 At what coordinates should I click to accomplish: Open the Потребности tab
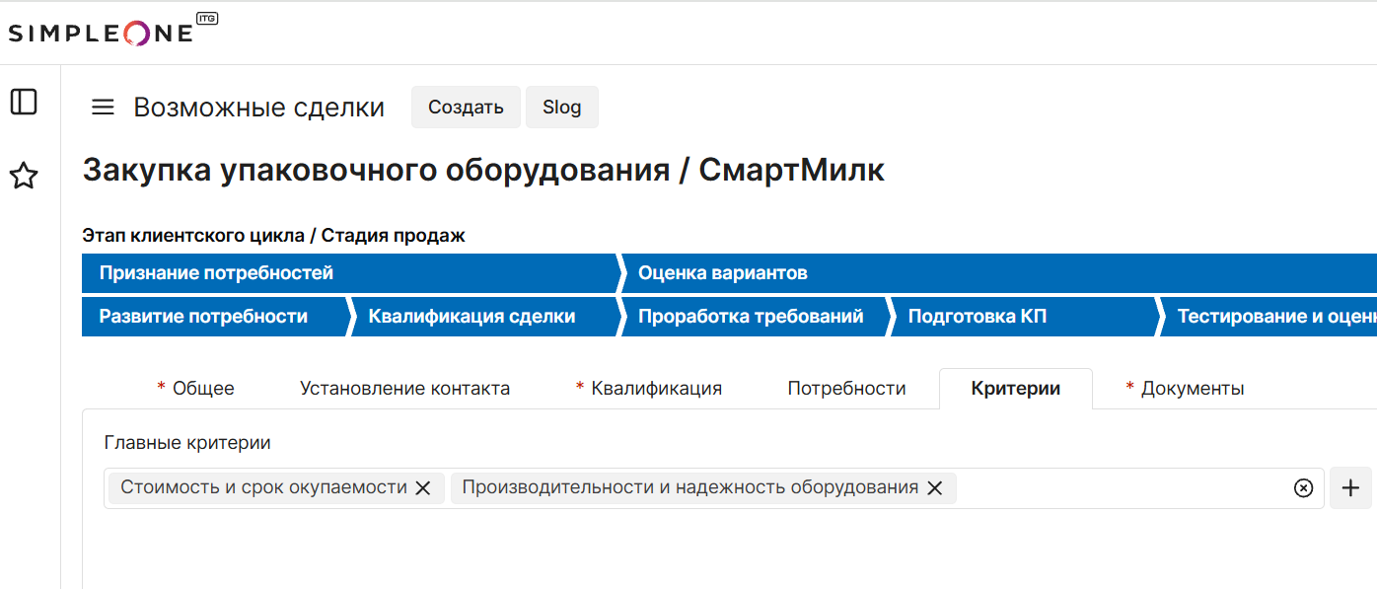click(846, 389)
